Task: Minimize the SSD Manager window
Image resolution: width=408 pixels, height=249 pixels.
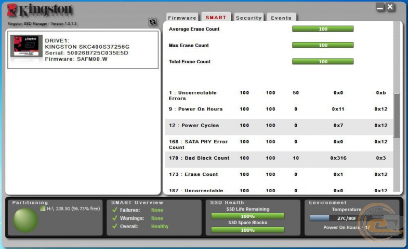Action: [x=380, y=7]
